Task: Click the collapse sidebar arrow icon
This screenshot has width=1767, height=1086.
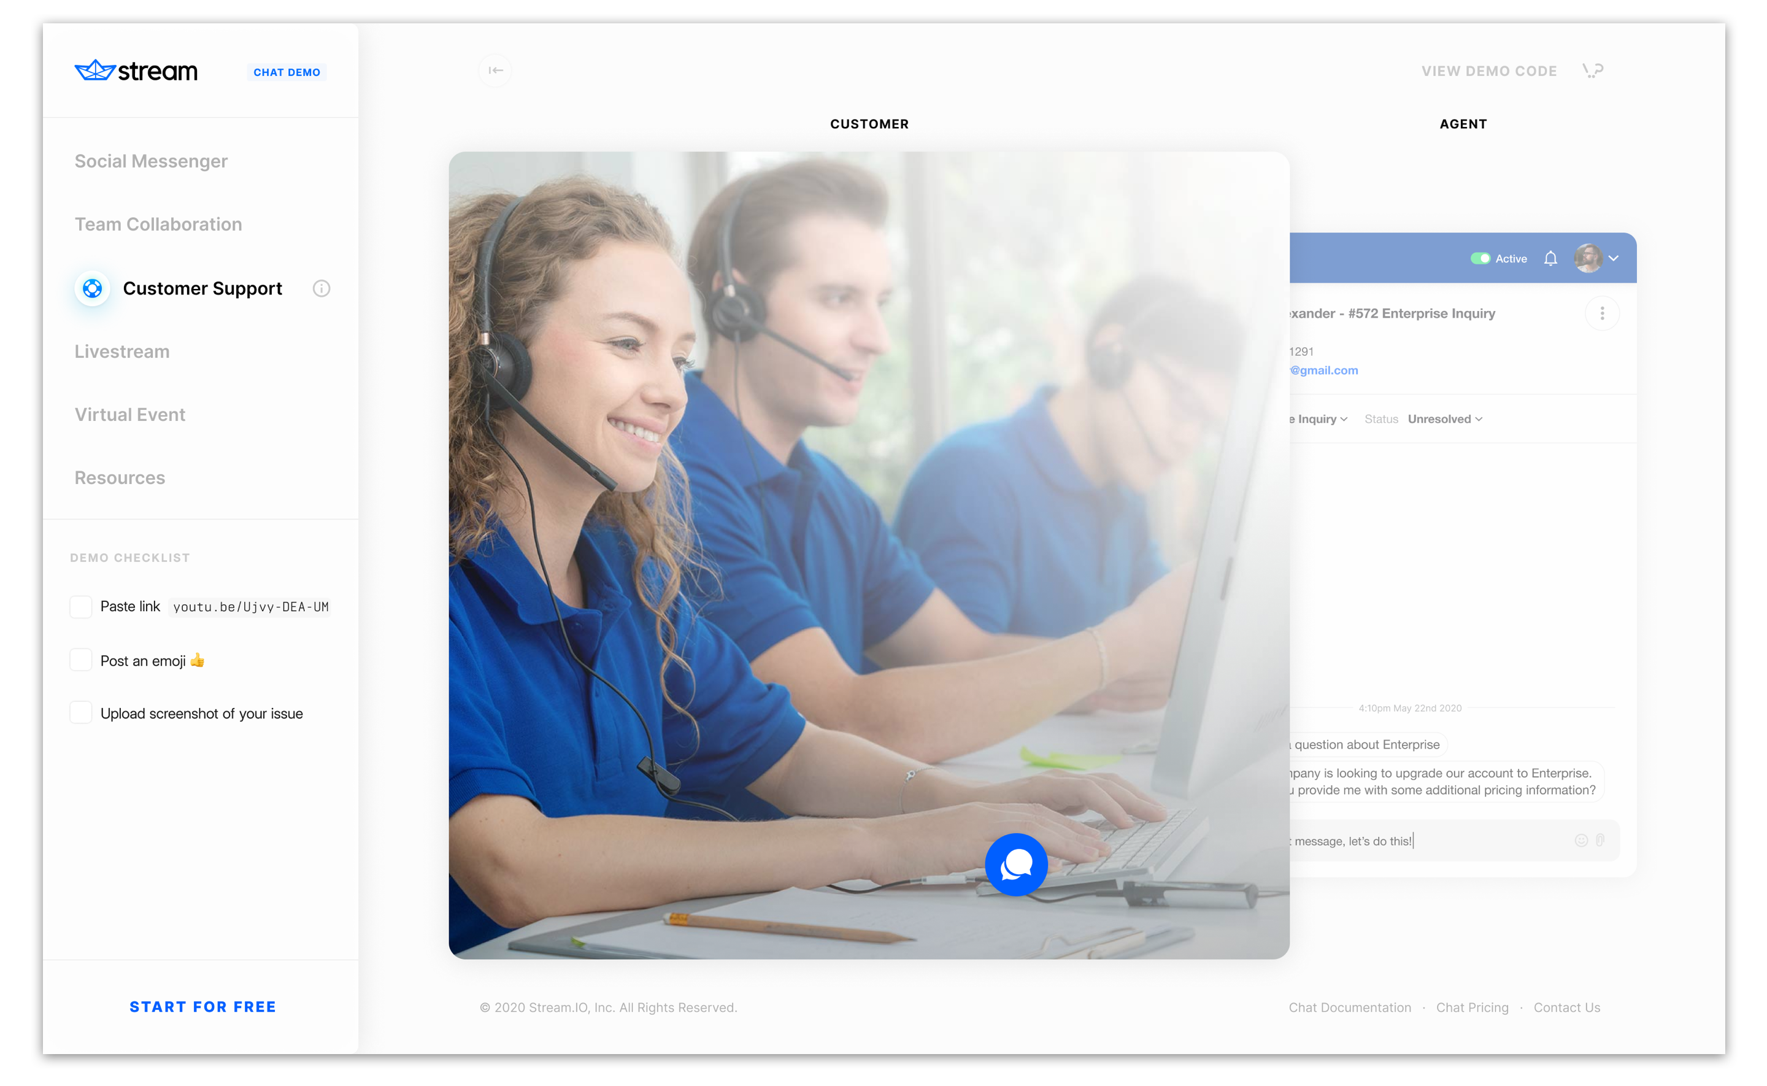Action: pos(496,69)
